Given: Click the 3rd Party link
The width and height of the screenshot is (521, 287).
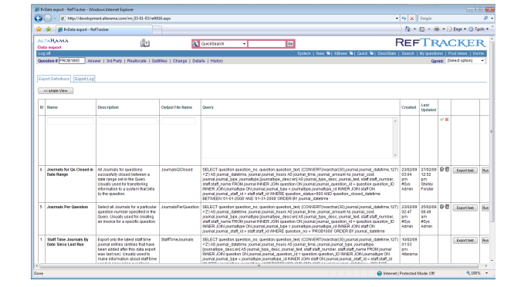Looking at the screenshot, I should pyautogui.click(x=114, y=61).
